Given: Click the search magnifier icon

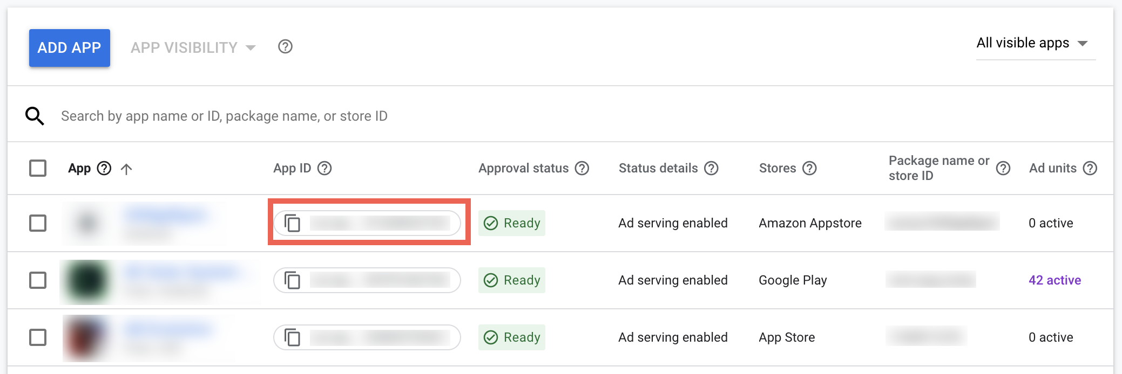Looking at the screenshot, I should [34, 115].
